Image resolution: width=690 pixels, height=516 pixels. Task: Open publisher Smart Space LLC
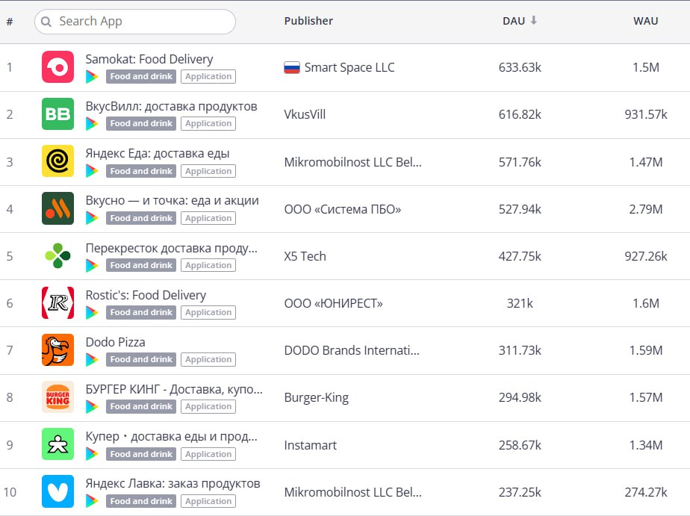(x=349, y=67)
